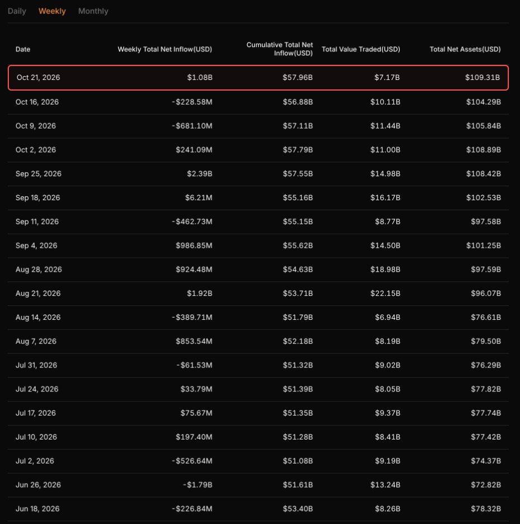Select the Sep 18, 2026 date cell
The height and width of the screenshot is (524, 520).
tap(38, 198)
